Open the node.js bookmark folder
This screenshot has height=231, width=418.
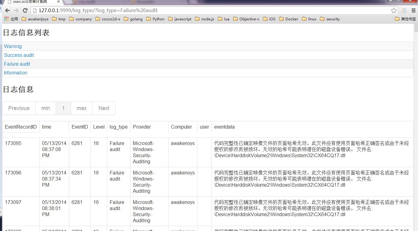(204, 19)
